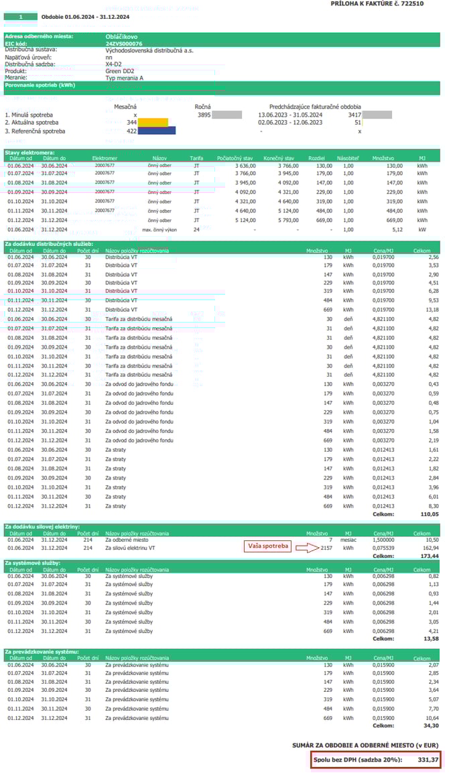This screenshot has width=449, height=775.
Task: Click the 'Počiatočný stav' column header
Action: (x=235, y=158)
